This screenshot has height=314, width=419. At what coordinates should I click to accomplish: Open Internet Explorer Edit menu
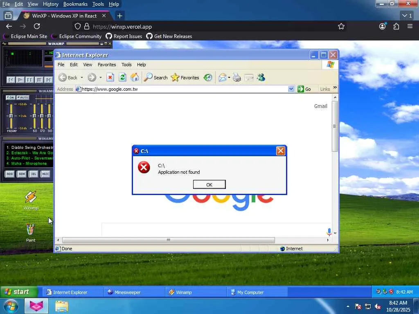coord(74,65)
